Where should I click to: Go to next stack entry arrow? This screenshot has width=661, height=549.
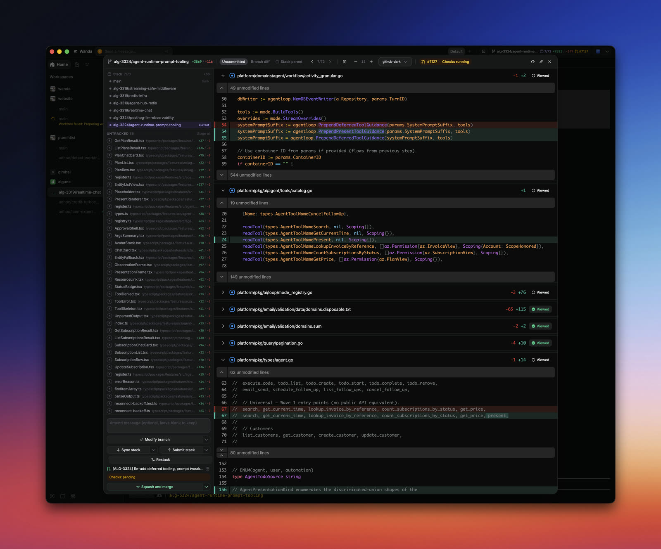(330, 62)
